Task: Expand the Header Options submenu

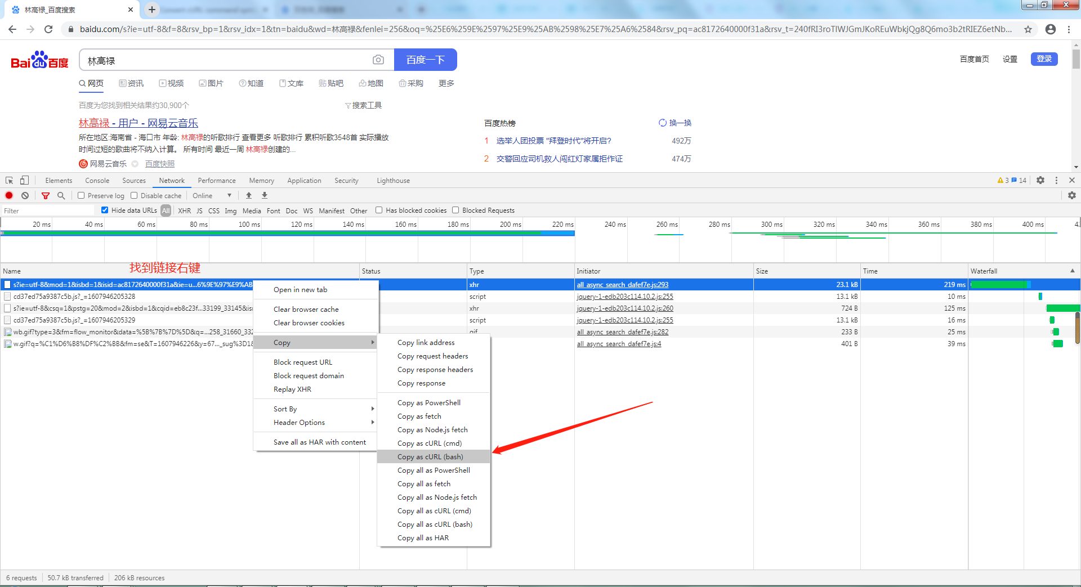Action: coord(315,423)
